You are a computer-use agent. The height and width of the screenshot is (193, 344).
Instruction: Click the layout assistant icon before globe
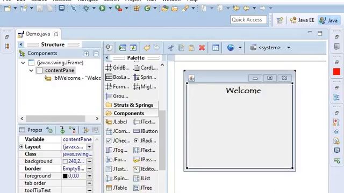216,48
